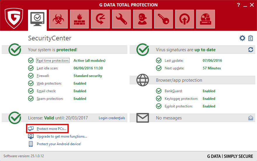
Task: Click the help question mark
Action: (239, 5)
